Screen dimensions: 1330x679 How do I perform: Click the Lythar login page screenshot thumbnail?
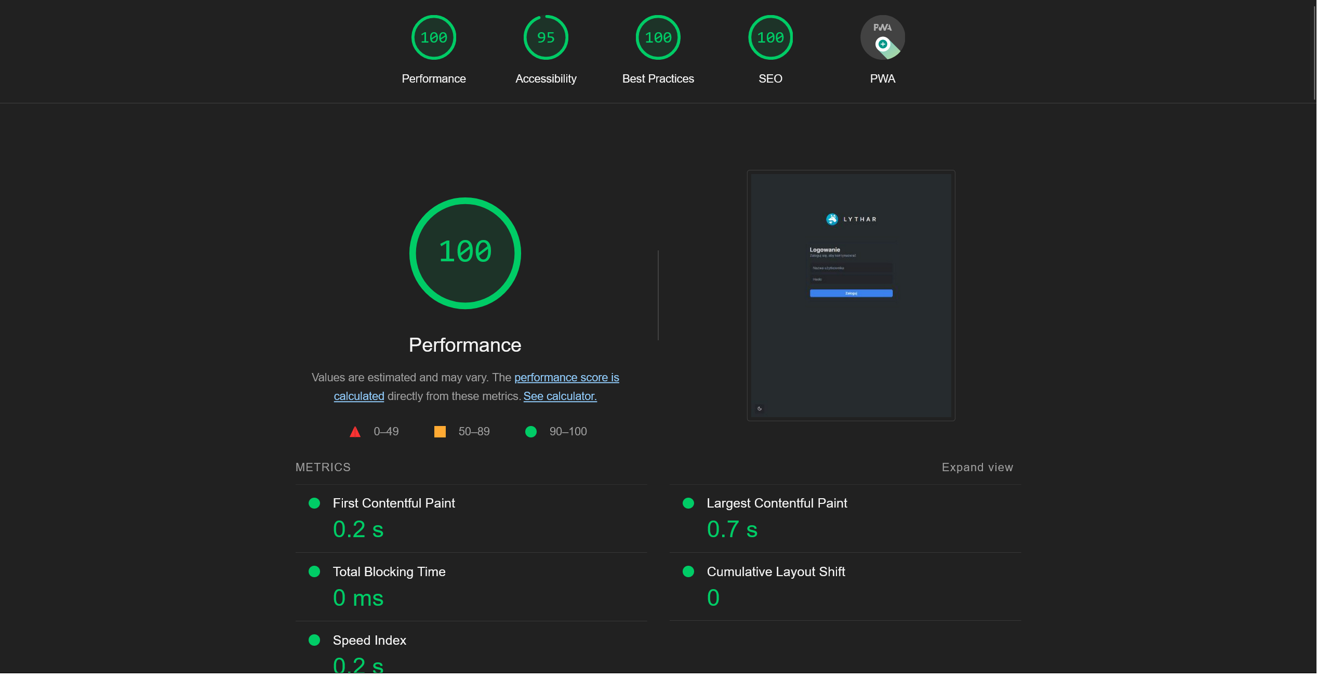[850, 295]
